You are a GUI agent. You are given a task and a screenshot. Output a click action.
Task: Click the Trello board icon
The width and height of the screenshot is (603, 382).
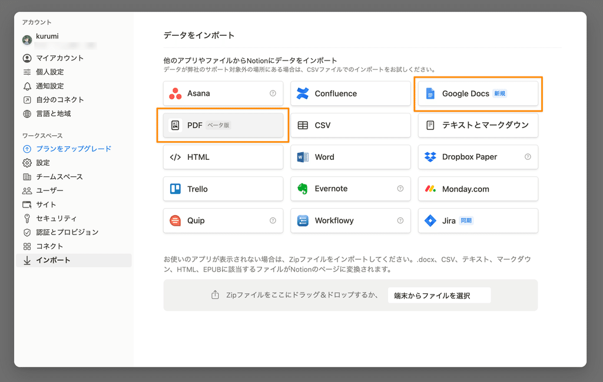[x=175, y=189]
